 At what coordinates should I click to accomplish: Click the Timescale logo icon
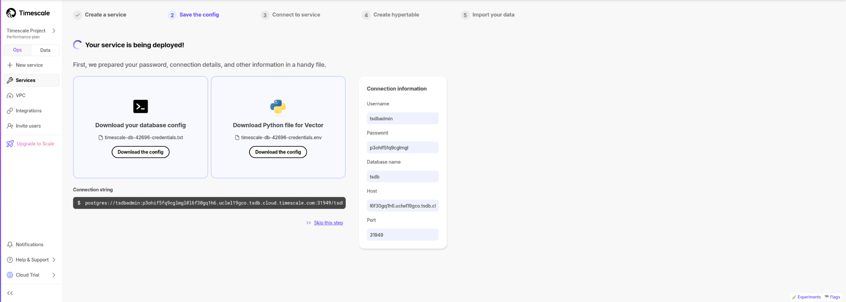tap(11, 13)
